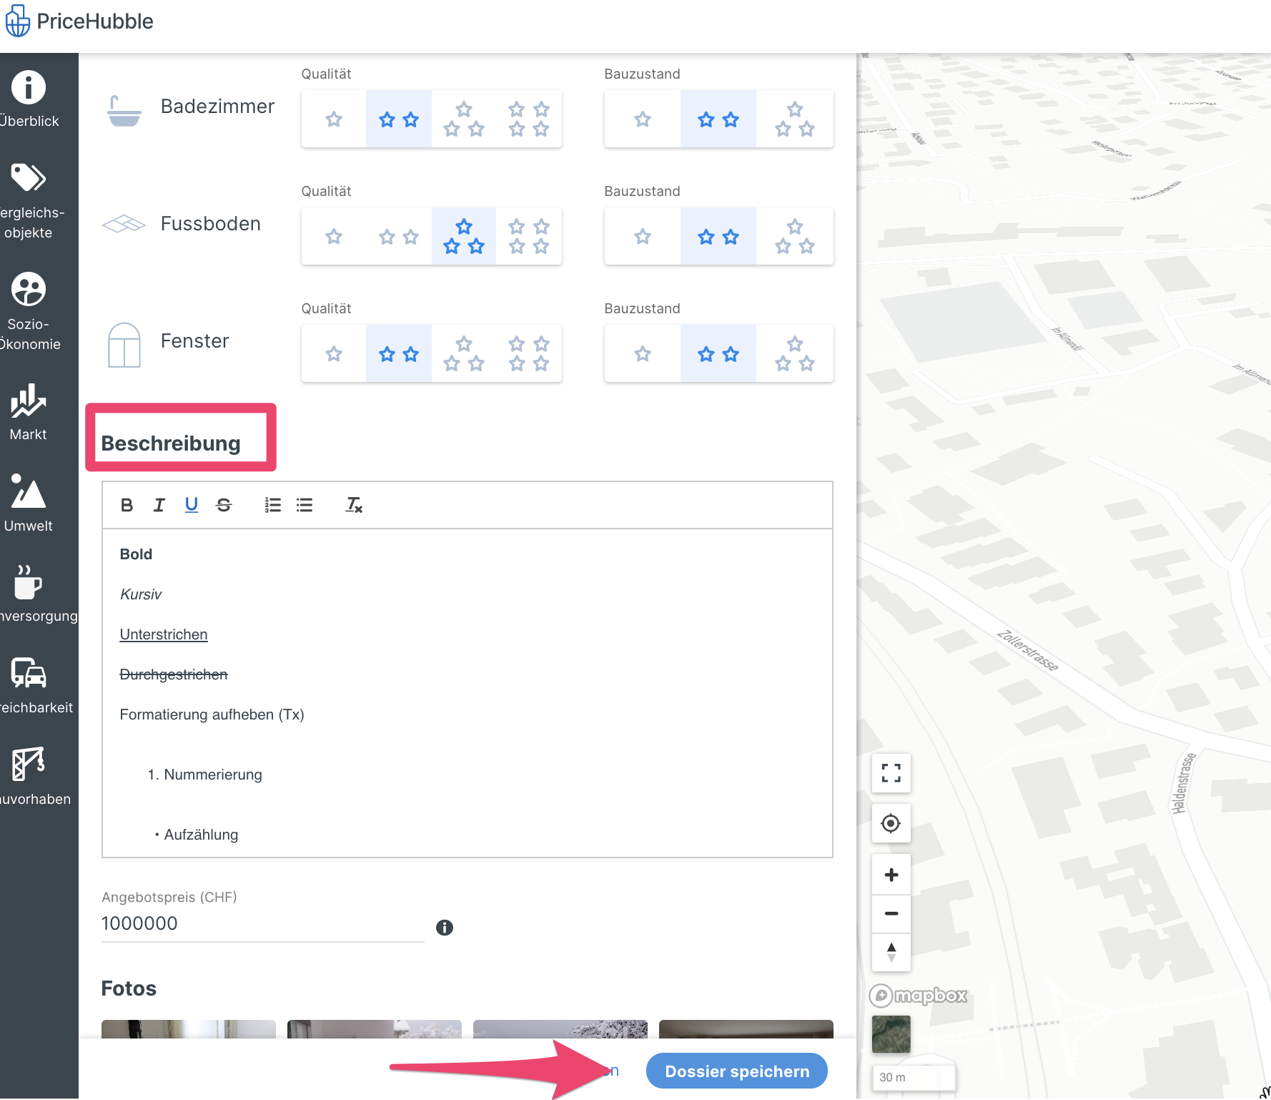Viewport: 1271px width, 1100px height.
Task: Open the first photo thumbnail under Fotos
Action: pos(189,1029)
